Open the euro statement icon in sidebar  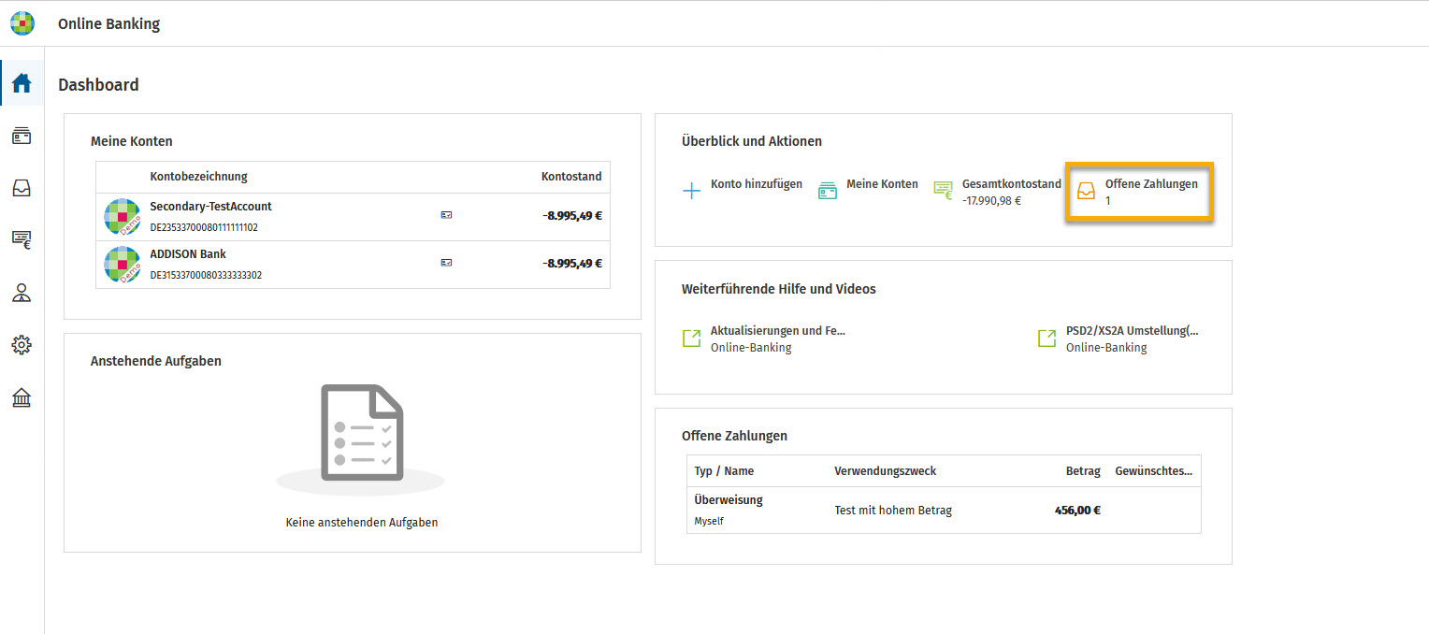(x=22, y=241)
